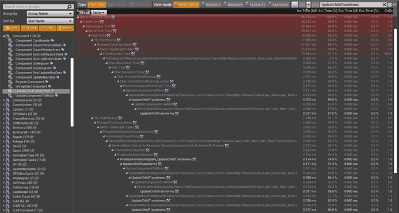
Task: Click the icon after Char SmoothClientPosition_Visual
Action: click(x=172, y=82)
